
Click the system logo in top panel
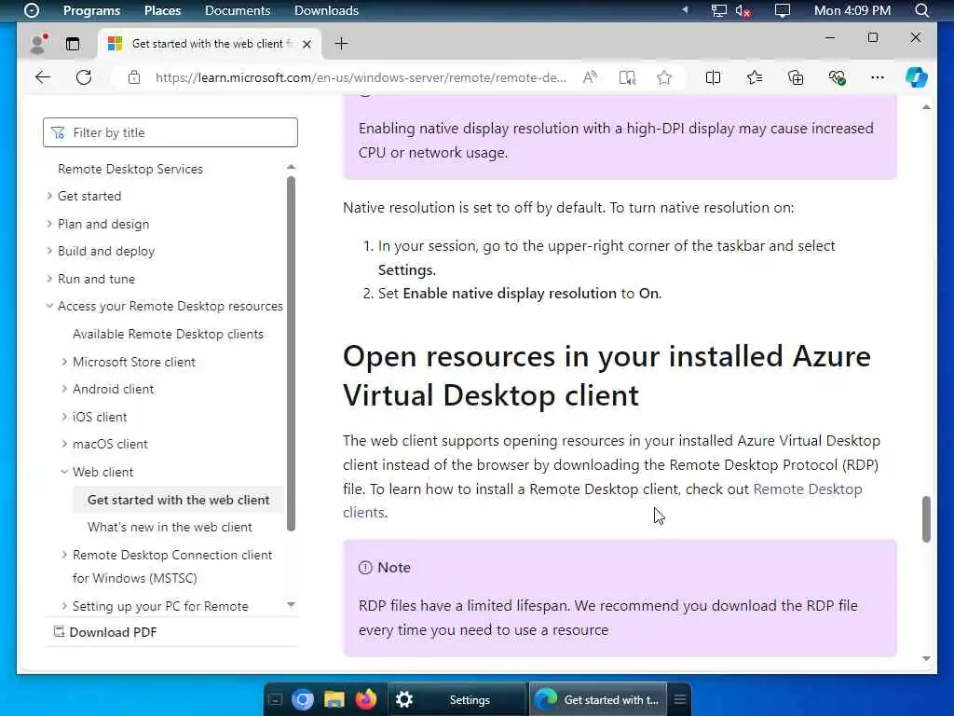pyautogui.click(x=31, y=10)
